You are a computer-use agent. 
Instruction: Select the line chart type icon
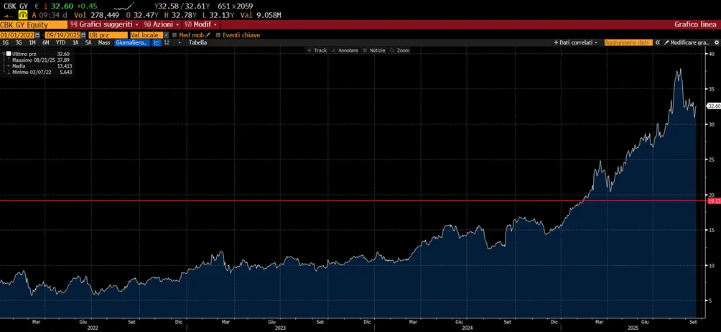coord(157,42)
